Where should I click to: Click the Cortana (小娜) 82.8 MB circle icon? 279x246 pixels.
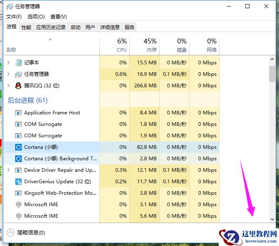click(x=18, y=147)
